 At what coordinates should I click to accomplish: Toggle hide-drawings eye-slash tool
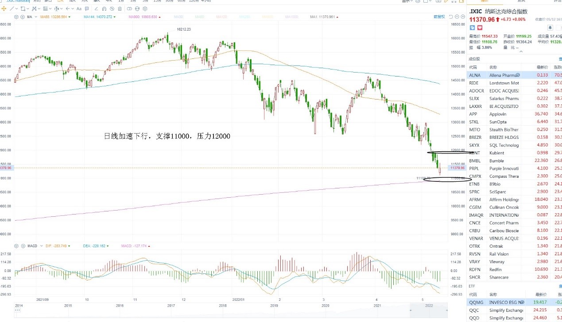coord(112,9)
